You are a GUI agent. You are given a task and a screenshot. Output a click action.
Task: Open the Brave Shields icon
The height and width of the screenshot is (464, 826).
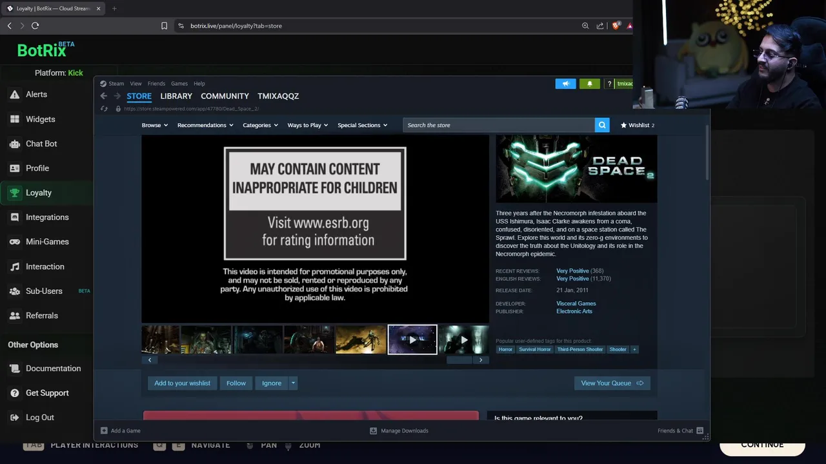click(x=616, y=26)
